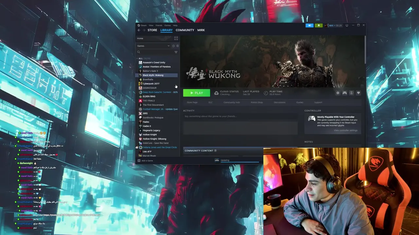Image resolution: width=419 pixels, height=235 pixels.
Task: Click the green PLAY button
Action: pyautogui.click(x=196, y=93)
